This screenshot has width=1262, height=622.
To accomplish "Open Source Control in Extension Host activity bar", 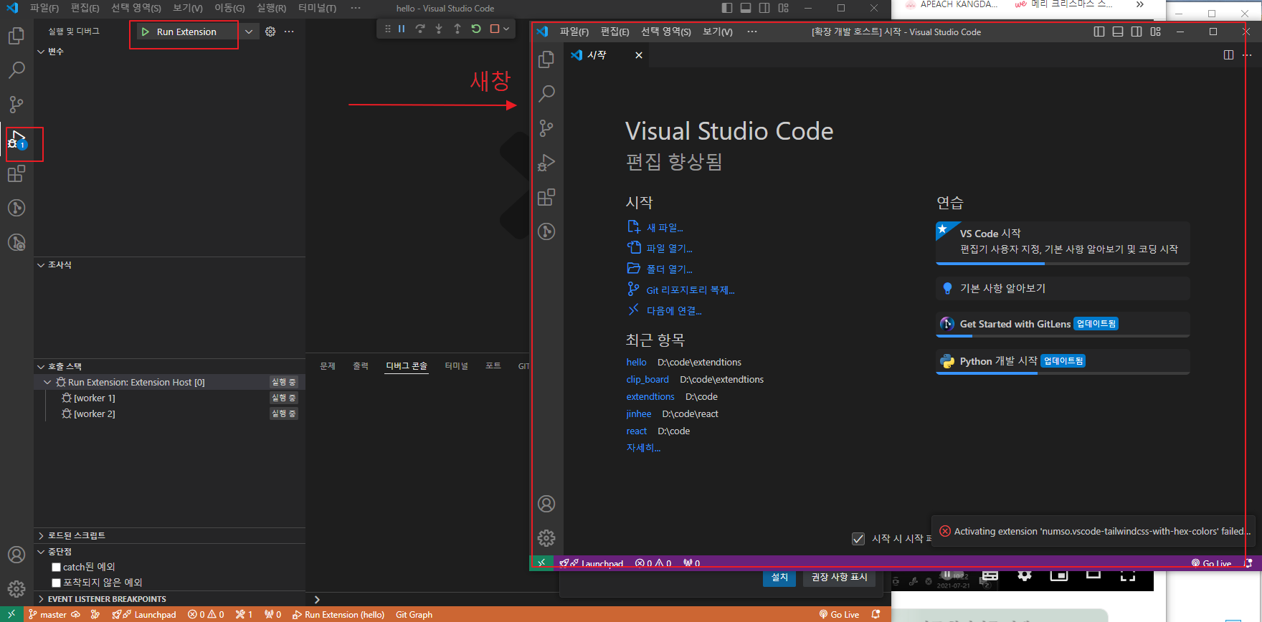I will (x=546, y=128).
